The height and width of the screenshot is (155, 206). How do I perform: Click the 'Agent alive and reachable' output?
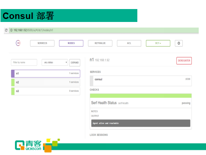141,123
